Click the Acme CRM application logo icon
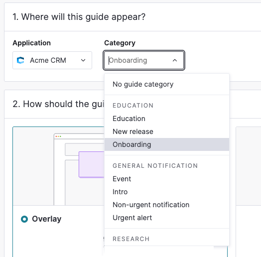 [20, 60]
